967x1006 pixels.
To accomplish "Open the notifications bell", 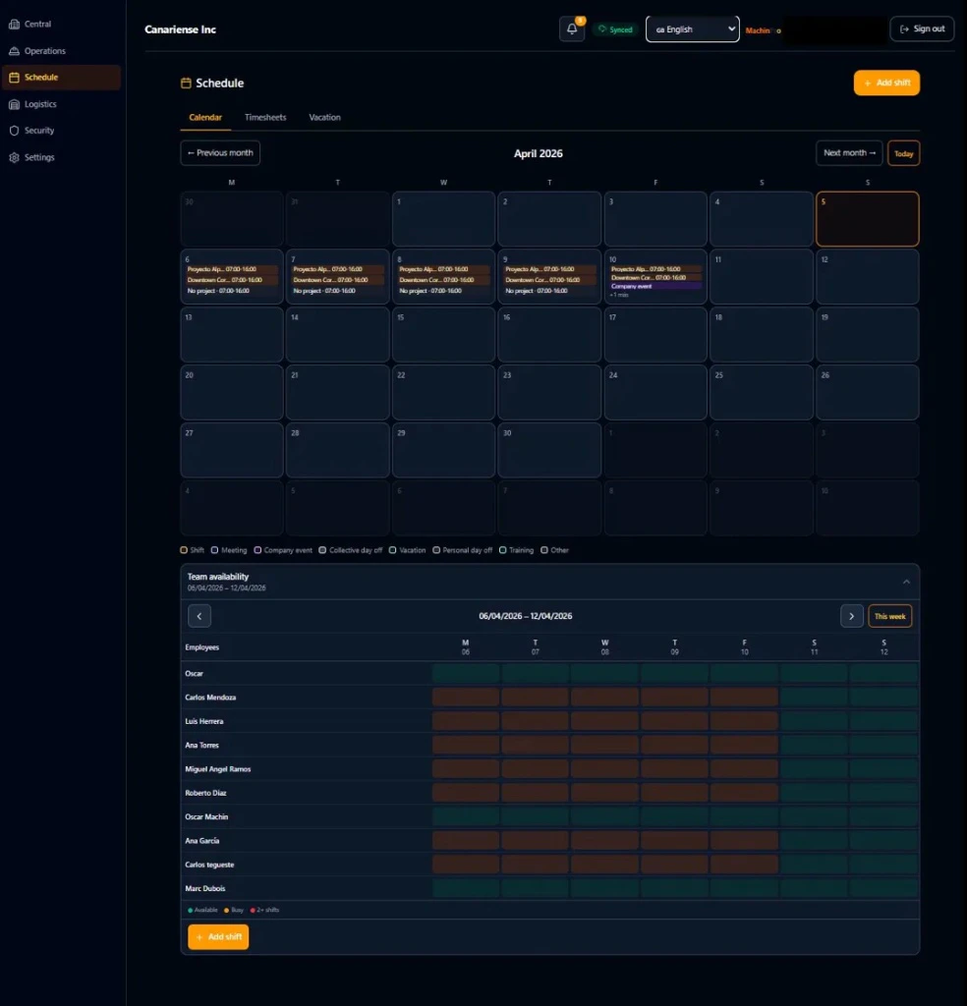I will [571, 28].
